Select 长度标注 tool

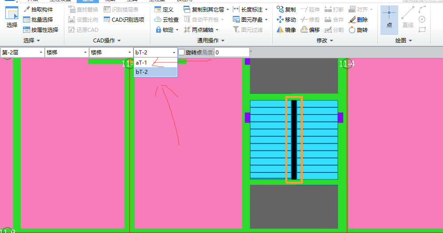[x=248, y=10]
